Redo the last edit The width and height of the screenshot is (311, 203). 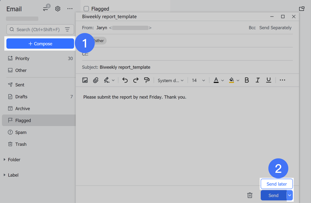click(136, 80)
